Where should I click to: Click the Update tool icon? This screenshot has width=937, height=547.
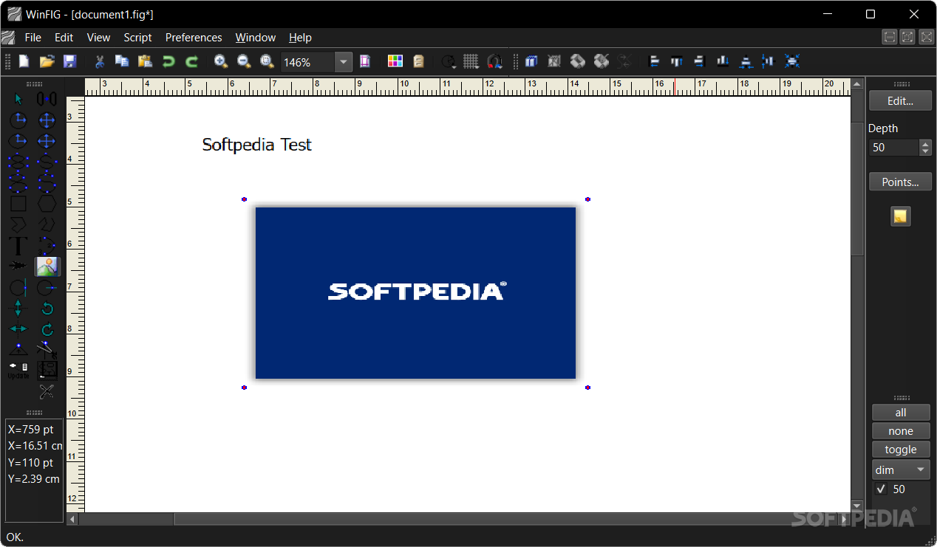coord(18,371)
